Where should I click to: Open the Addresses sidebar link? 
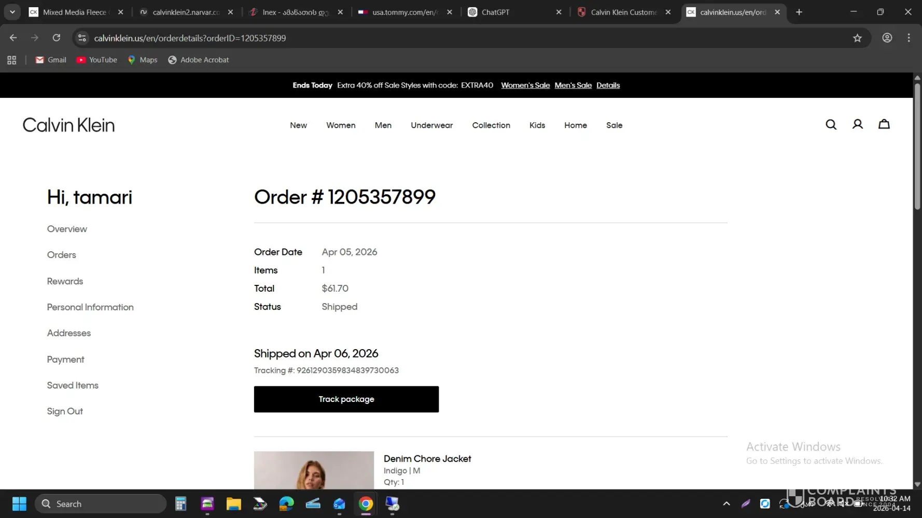click(69, 333)
